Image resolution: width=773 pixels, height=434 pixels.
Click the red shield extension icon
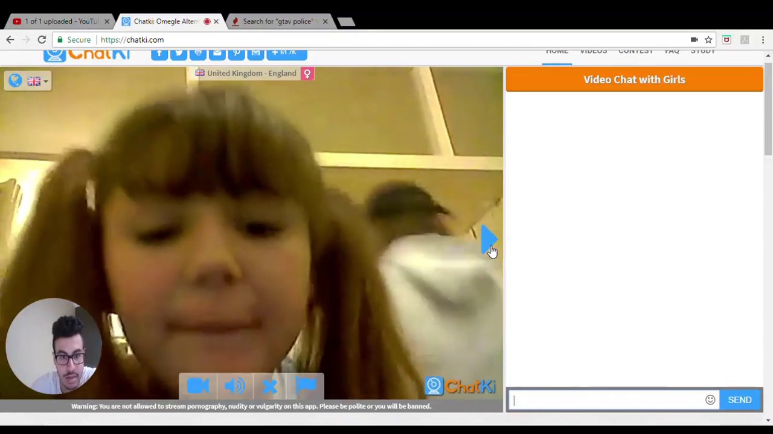[726, 40]
